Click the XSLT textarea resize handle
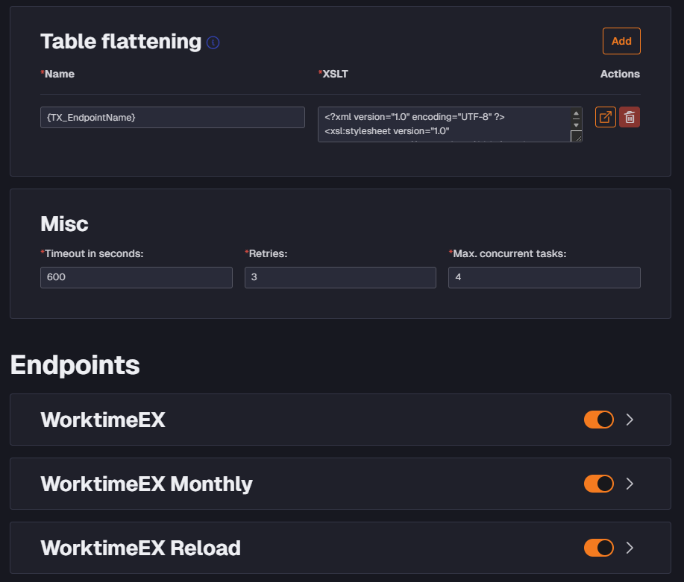 [x=577, y=136]
